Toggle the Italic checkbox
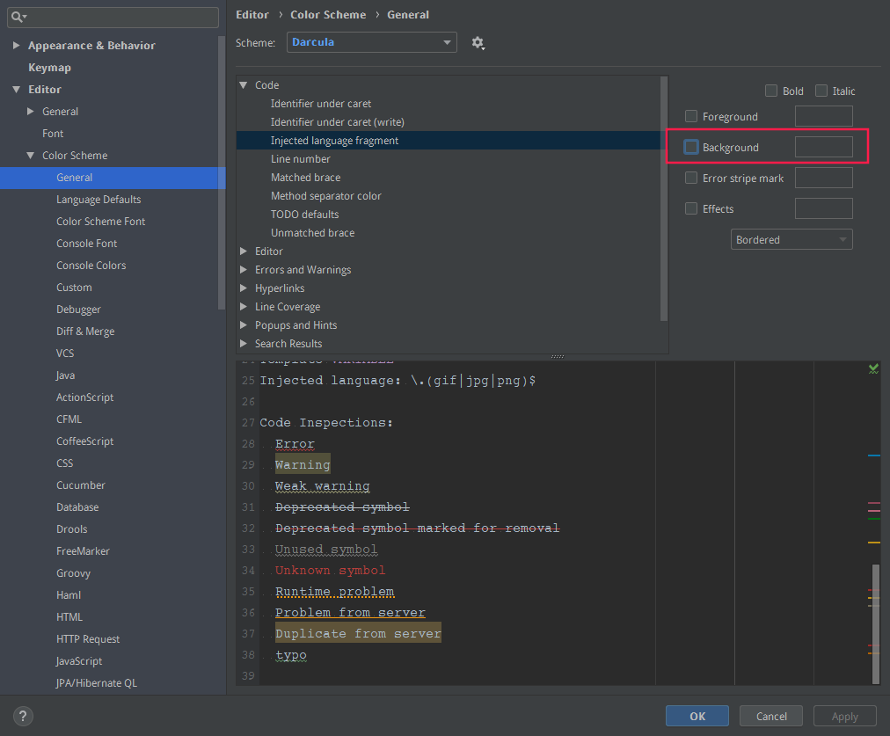 click(x=821, y=91)
